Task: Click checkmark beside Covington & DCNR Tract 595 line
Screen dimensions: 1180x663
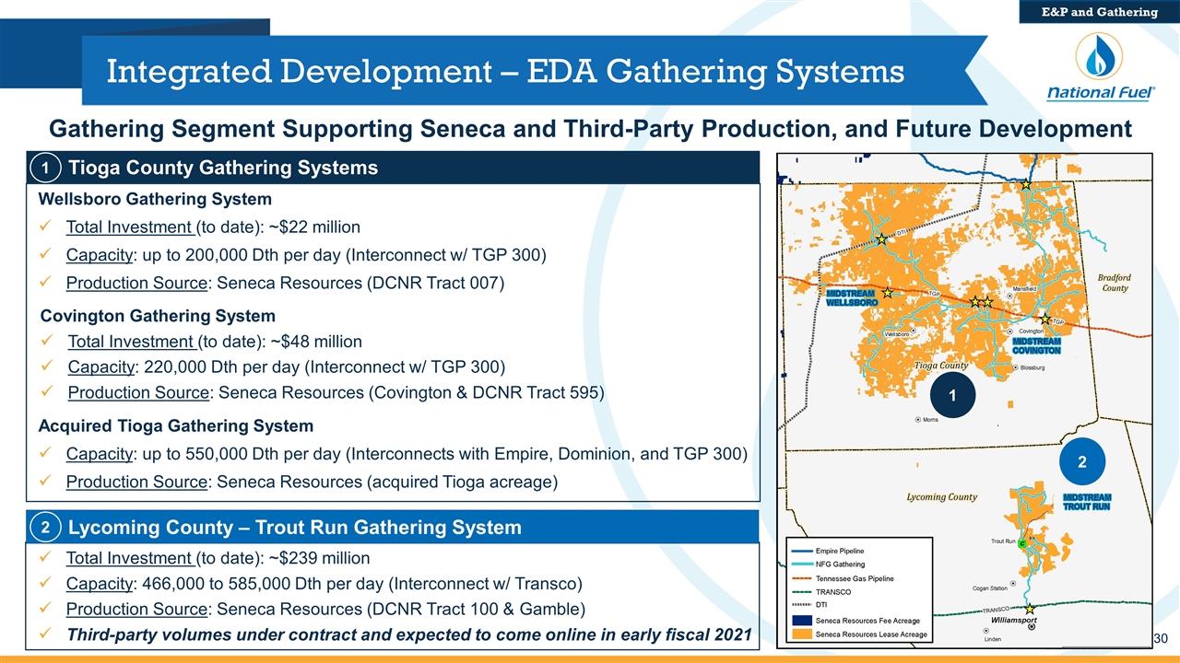Action: (48, 393)
